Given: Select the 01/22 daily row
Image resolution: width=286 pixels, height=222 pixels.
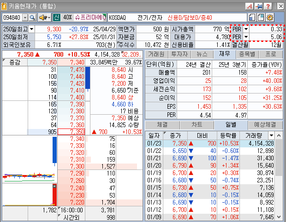Looking at the screenshot, I should (210, 151).
